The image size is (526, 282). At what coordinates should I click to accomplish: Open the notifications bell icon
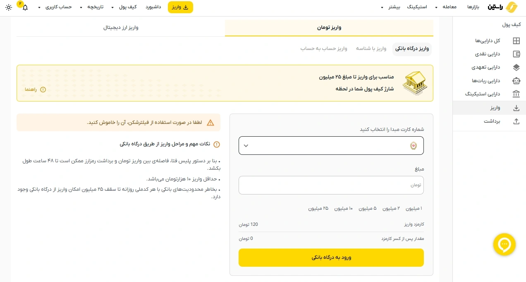(x=25, y=7)
